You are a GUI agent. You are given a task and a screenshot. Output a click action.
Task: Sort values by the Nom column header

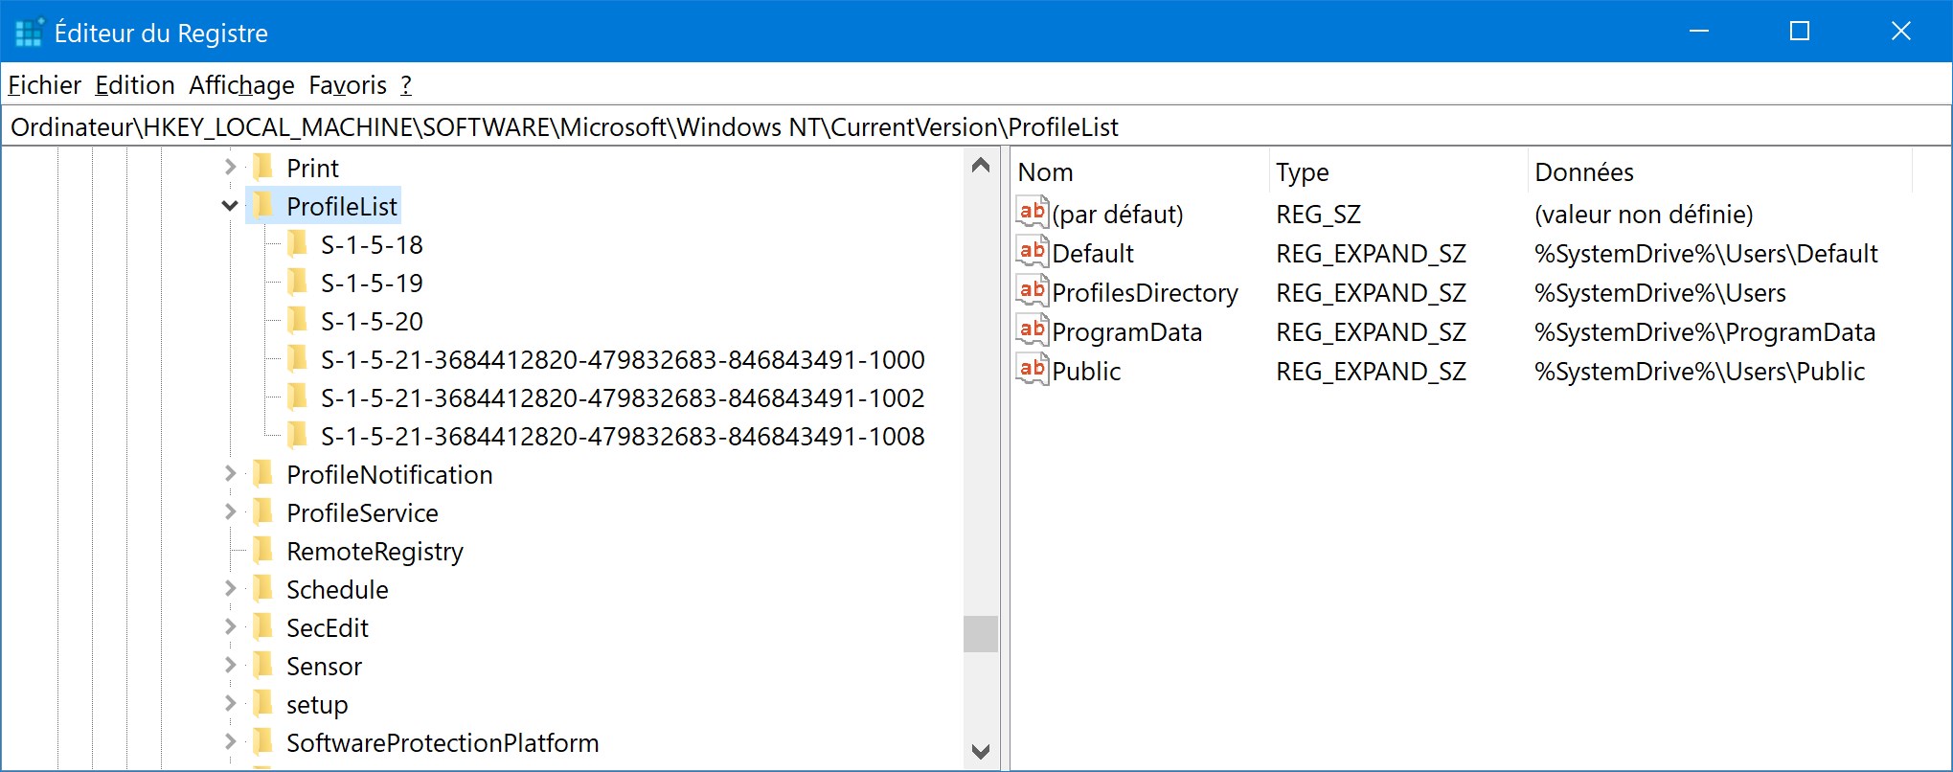pos(1140,171)
